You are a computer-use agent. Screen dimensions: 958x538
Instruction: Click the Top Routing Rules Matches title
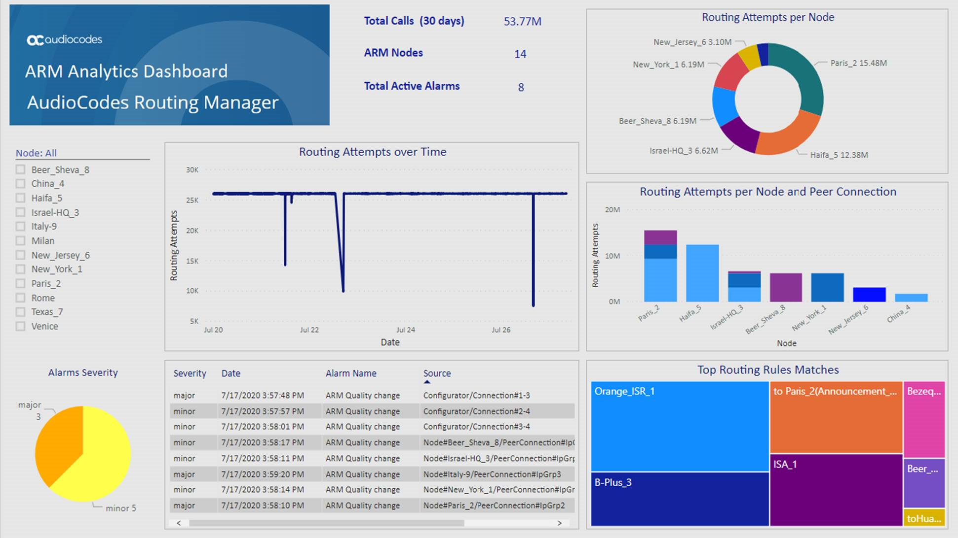point(768,370)
